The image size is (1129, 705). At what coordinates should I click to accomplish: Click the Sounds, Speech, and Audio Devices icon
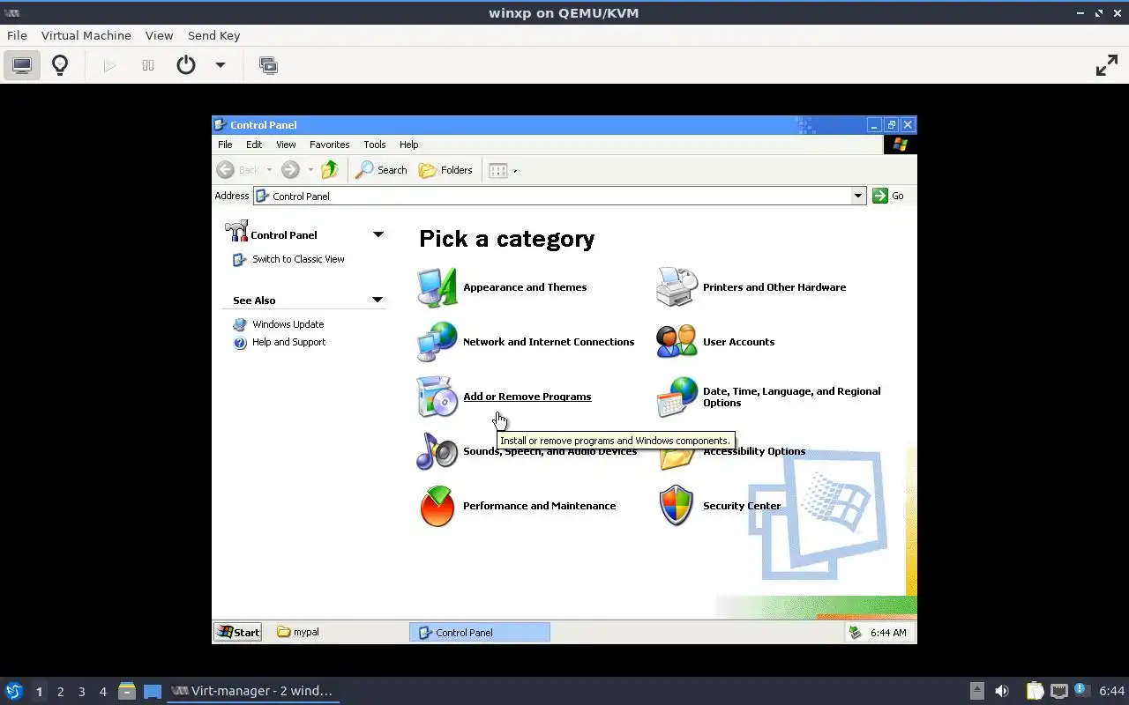click(x=437, y=451)
